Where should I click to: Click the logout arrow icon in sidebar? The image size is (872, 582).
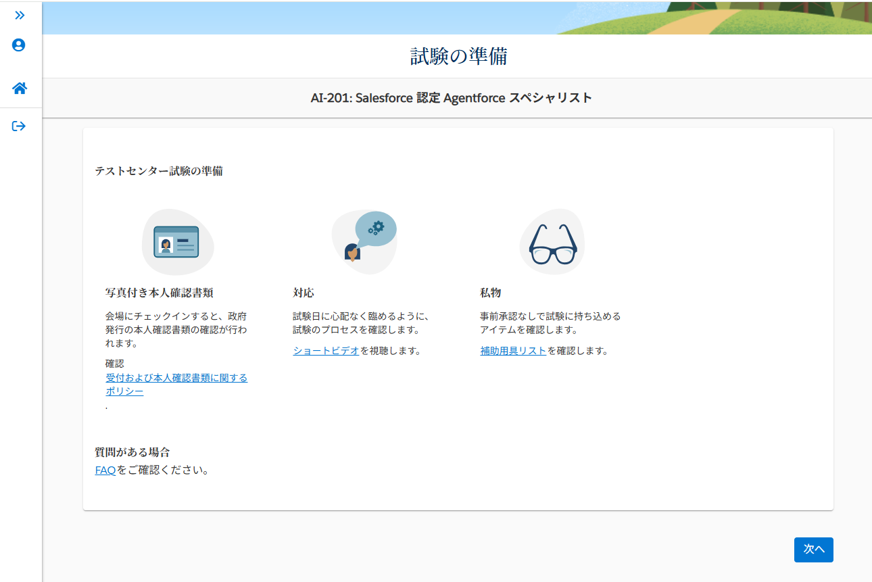point(19,126)
